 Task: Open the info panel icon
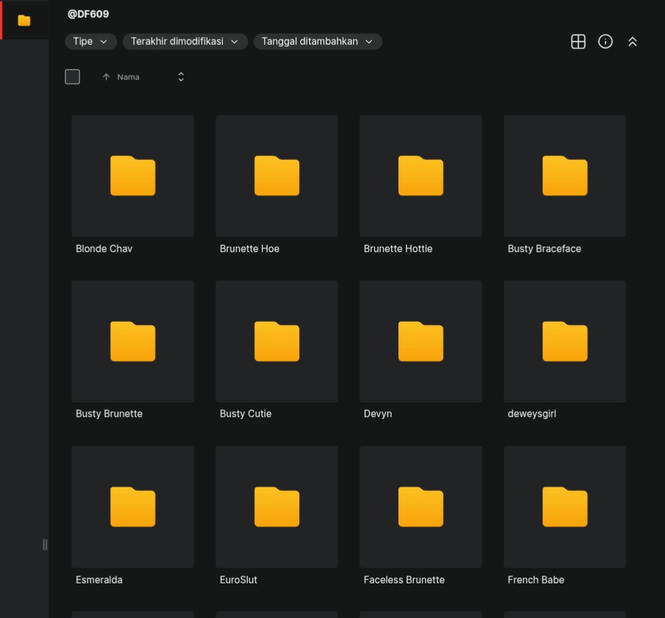(605, 41)
